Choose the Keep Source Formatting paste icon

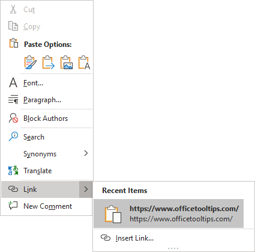point(31,63)
